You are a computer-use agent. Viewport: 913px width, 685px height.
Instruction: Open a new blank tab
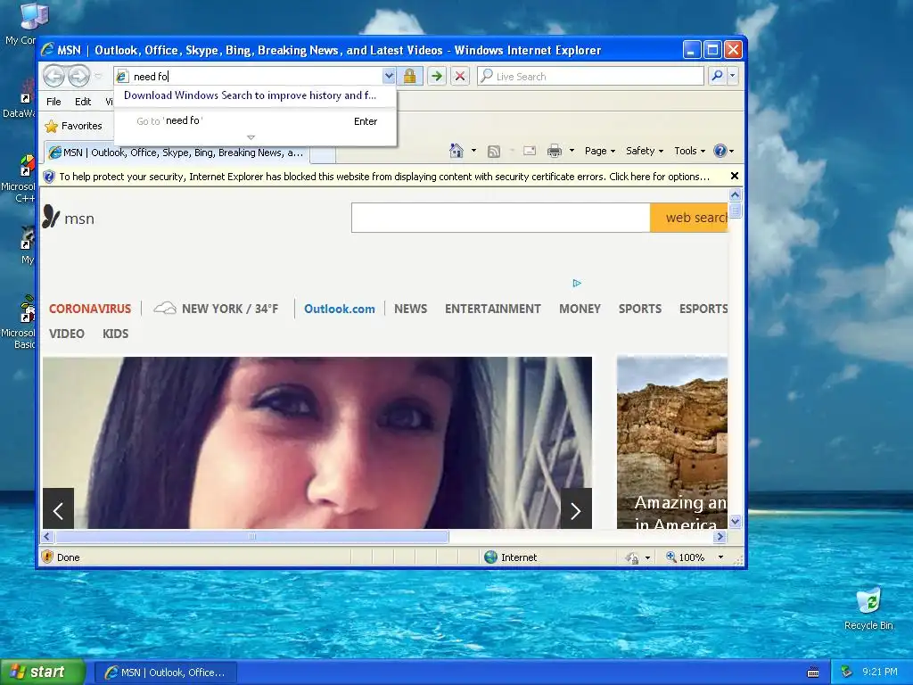pyautogui.click(x=323, y=153)
